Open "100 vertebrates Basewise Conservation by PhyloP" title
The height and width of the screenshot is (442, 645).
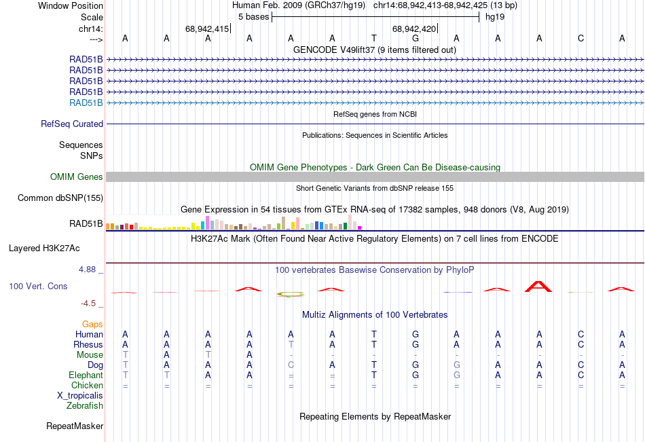(x=375, y=270)
